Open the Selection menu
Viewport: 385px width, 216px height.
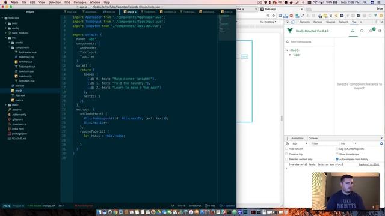pos(55,2)
